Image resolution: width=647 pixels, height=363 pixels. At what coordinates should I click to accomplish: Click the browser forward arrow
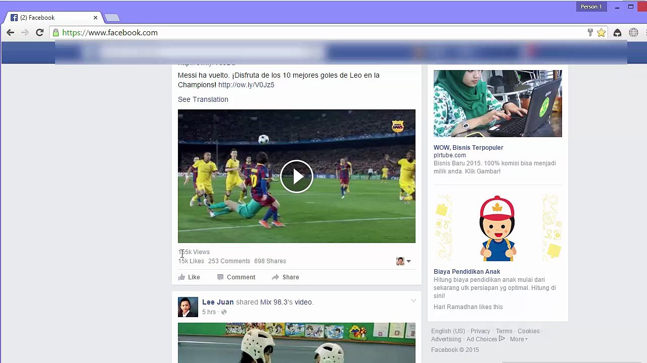coord(25,33)
